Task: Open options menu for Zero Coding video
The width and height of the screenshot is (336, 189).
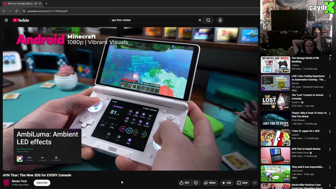Action: tap(330, 77)
